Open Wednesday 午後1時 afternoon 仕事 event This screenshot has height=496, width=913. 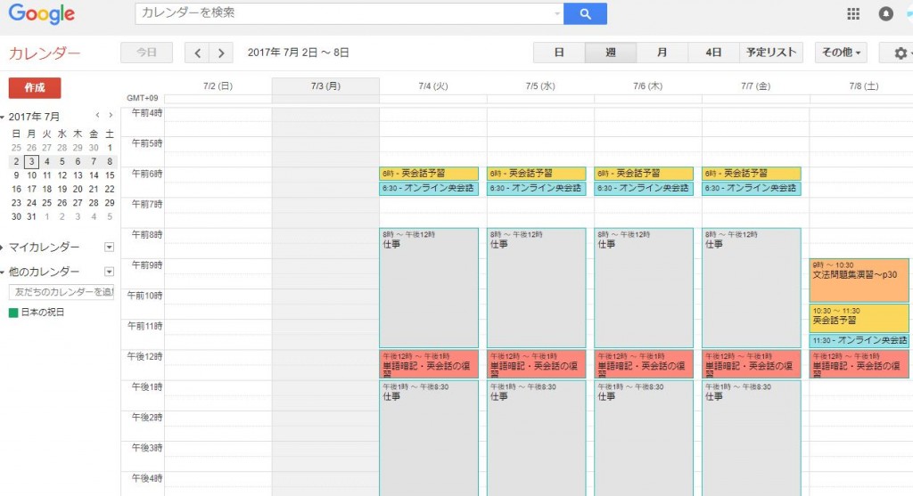[x=536, y=438]
